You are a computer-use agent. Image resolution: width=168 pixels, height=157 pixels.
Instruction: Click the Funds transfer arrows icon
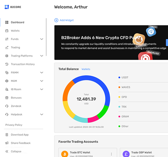click(x=7, y=39)
